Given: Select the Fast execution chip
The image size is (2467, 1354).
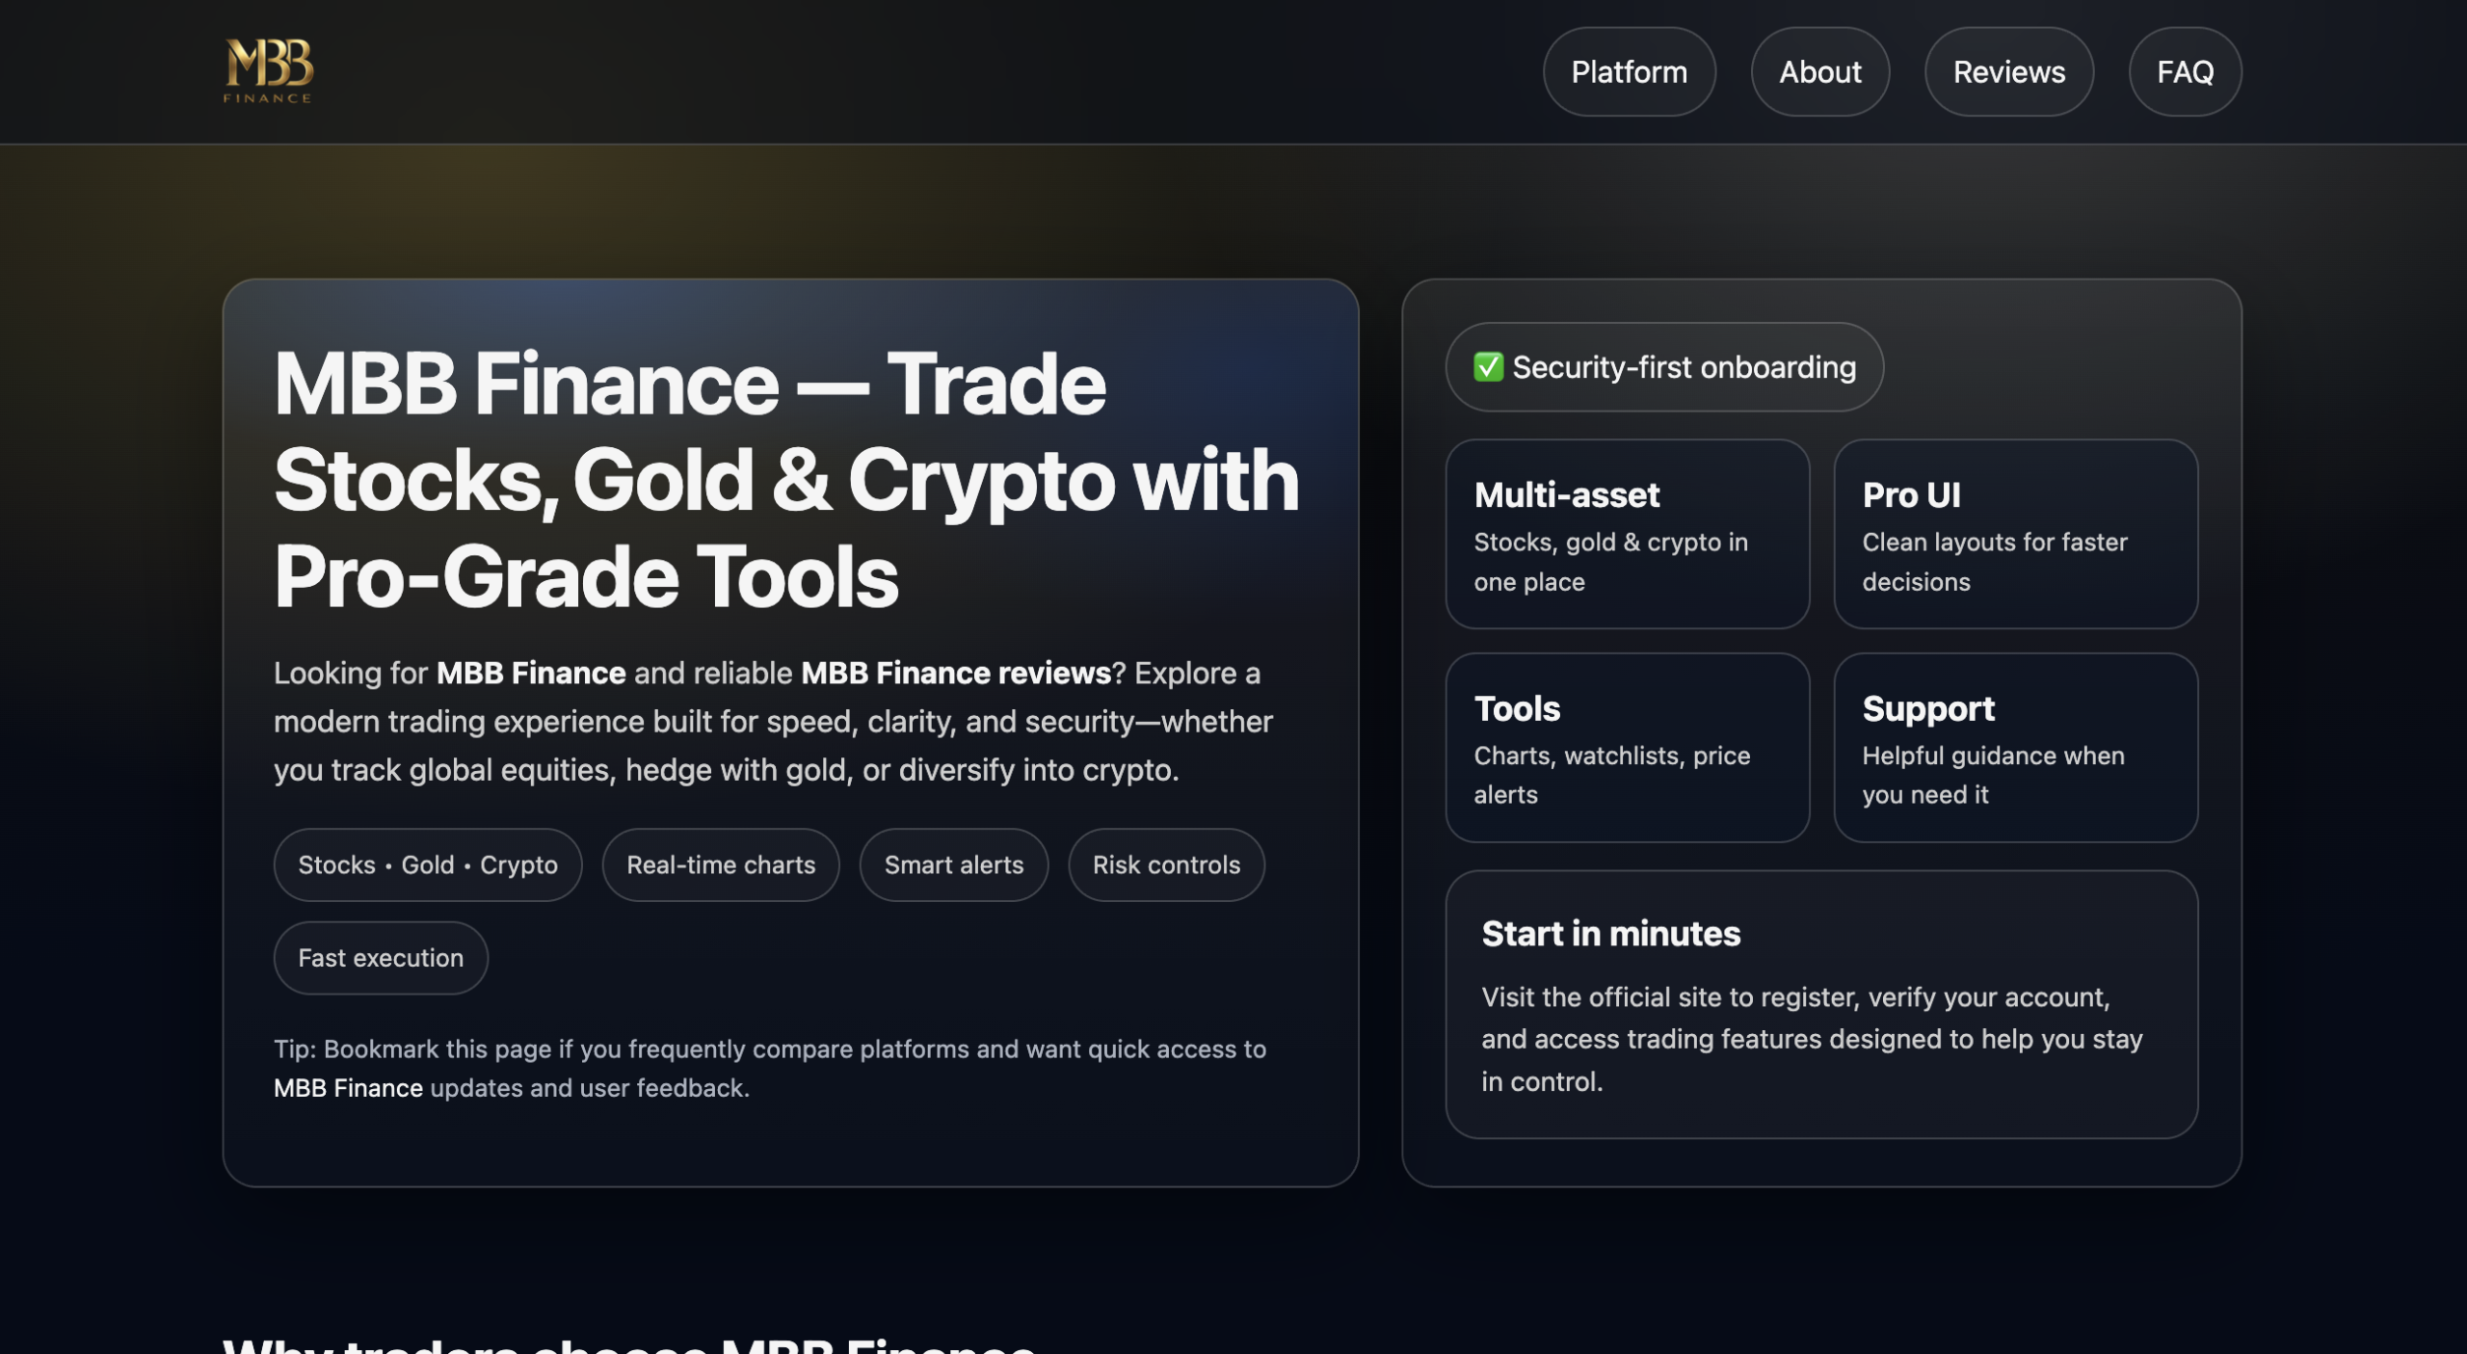Looking at the screenshot, I should [380, 957].
